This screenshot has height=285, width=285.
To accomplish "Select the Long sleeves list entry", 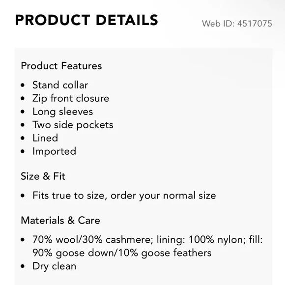I will point(63,112).
